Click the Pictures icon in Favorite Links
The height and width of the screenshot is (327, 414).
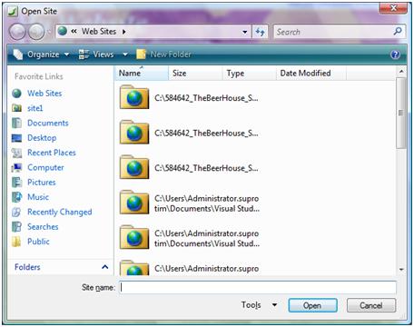coord(16,183)
